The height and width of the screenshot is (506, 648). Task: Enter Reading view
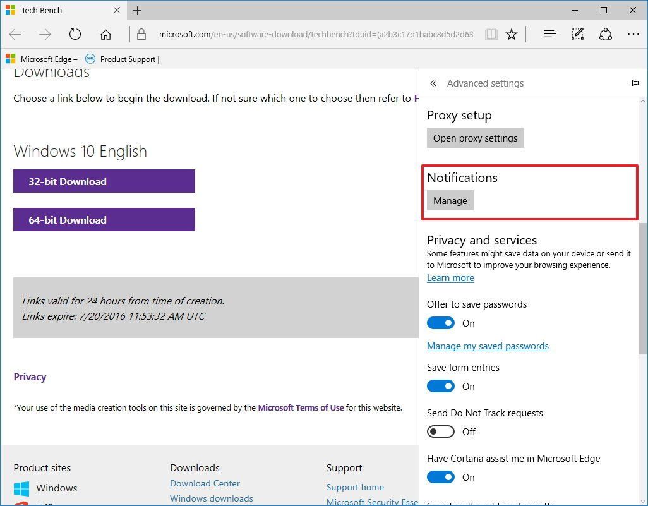[491, 34]
